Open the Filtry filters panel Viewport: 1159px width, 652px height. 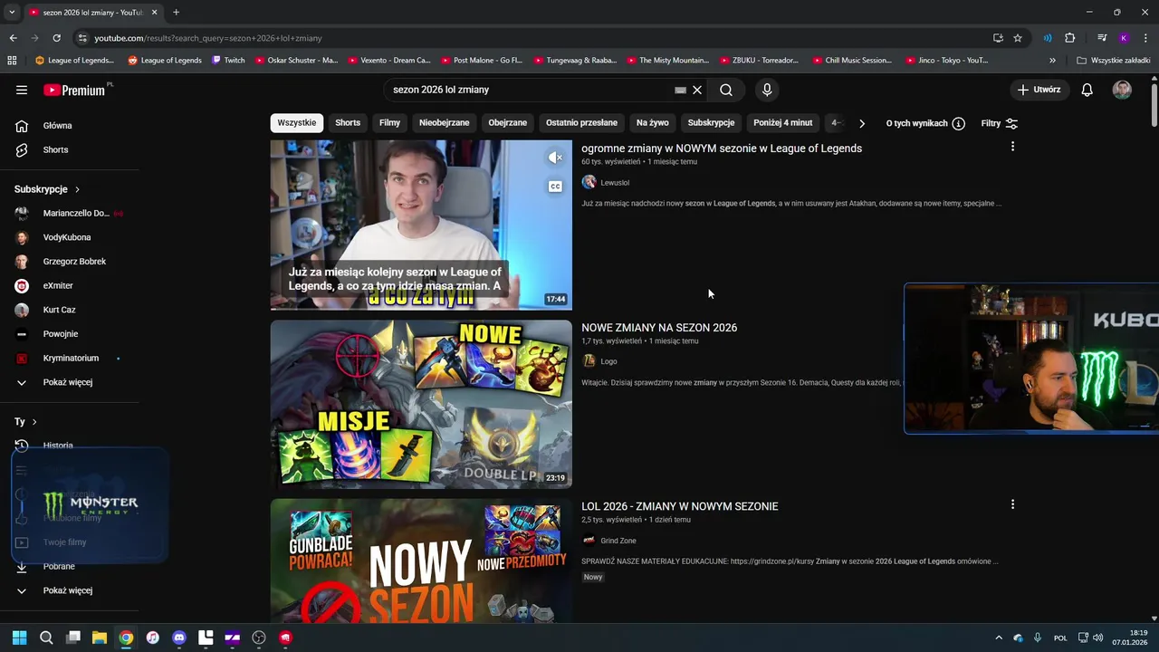click(x=1000, y=123)
